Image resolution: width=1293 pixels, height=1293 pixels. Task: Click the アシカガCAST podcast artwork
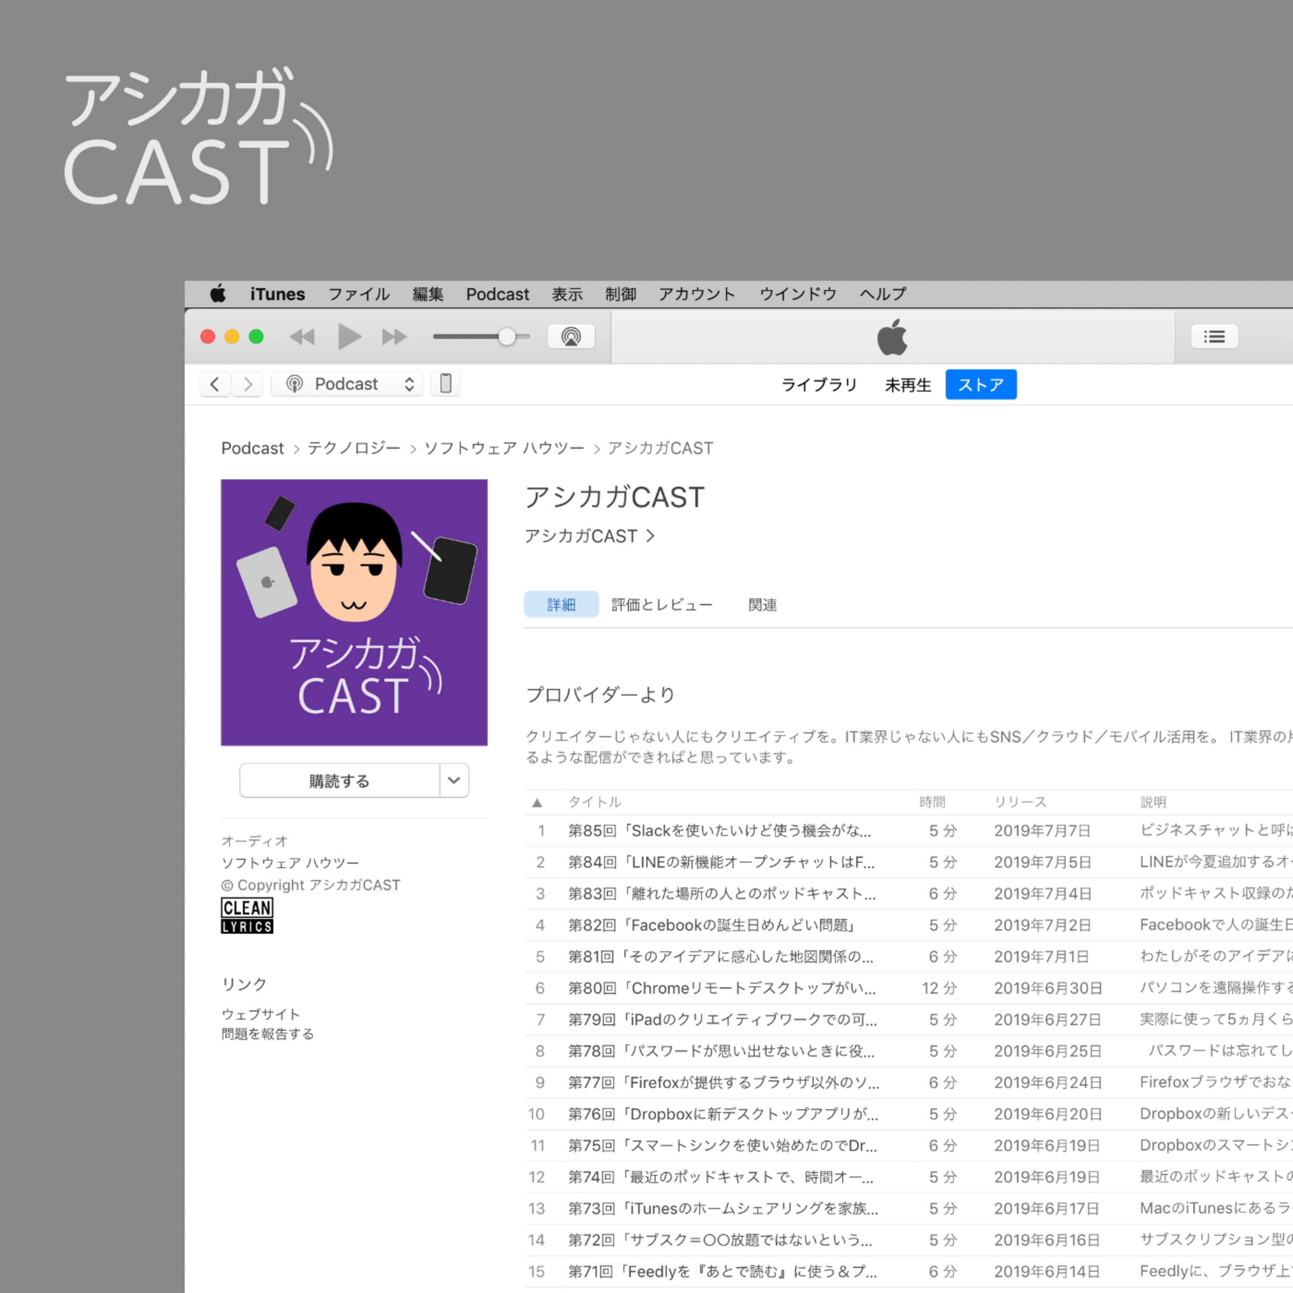tap(354, 612)
